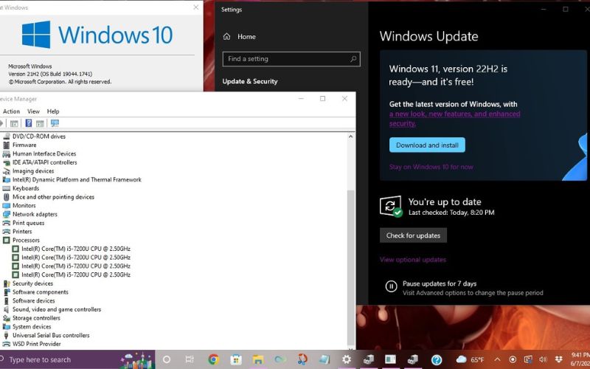Screen dimensions: 590x369
Task: Open File Explorer from the taskbar
Action: point(257,359)
